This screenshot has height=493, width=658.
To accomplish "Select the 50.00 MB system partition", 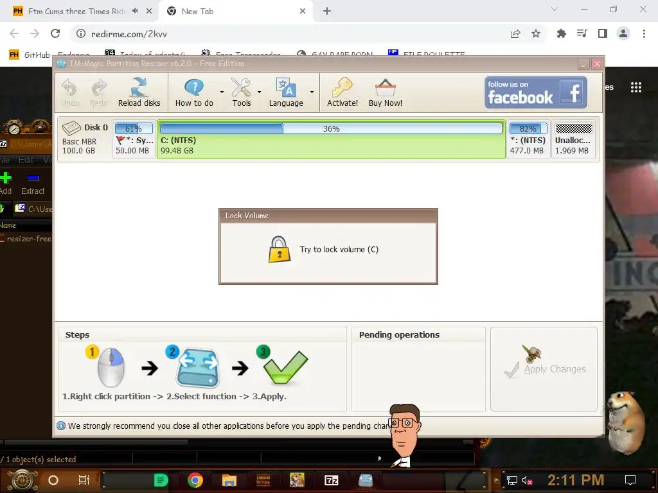I will 134,139.
